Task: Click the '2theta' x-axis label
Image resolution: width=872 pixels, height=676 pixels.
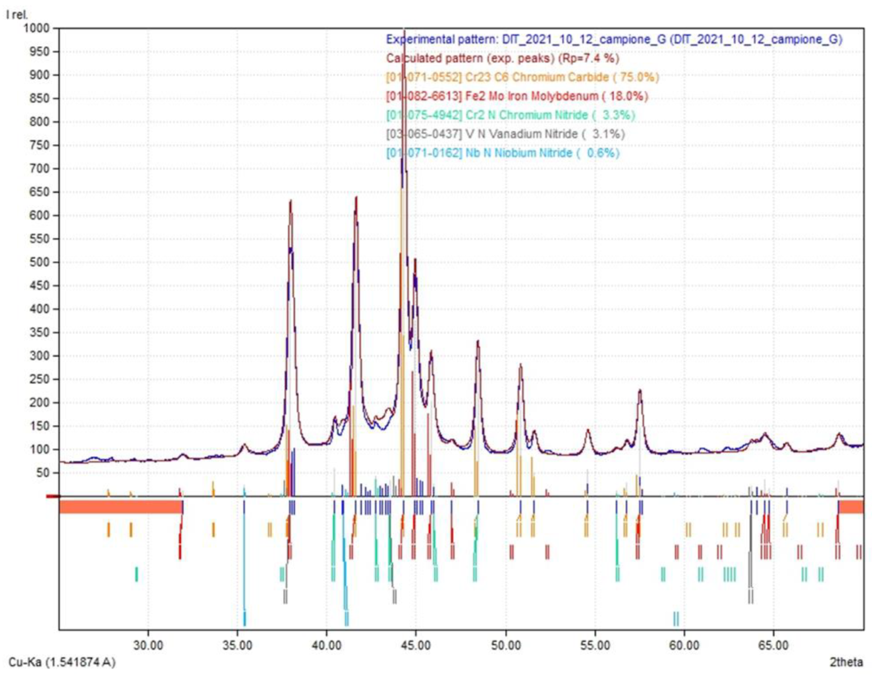Action: pyautogui.click(x=846, y=662)
